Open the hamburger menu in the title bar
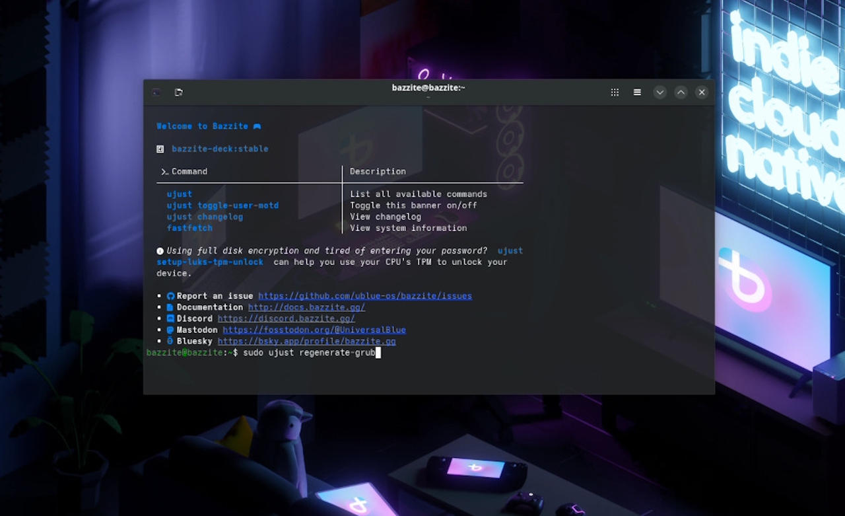Image resolution: width=845 pixels, height=516 pixels. pyautogui.click(x=636, y=92)
